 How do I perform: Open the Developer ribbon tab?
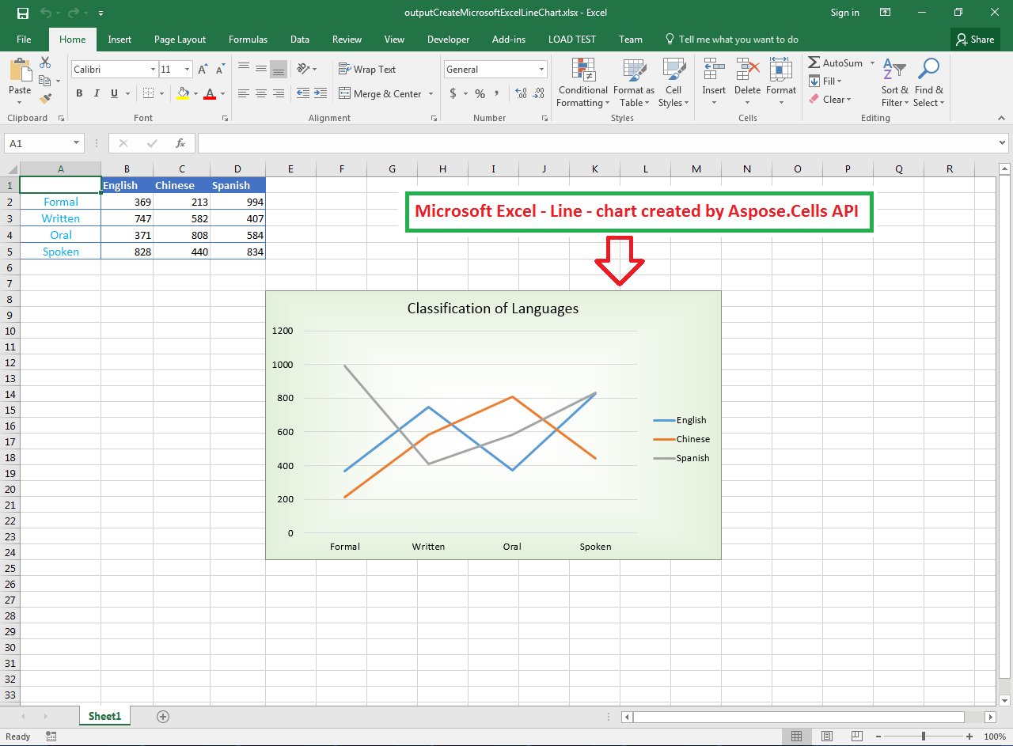tap(448, 39)
